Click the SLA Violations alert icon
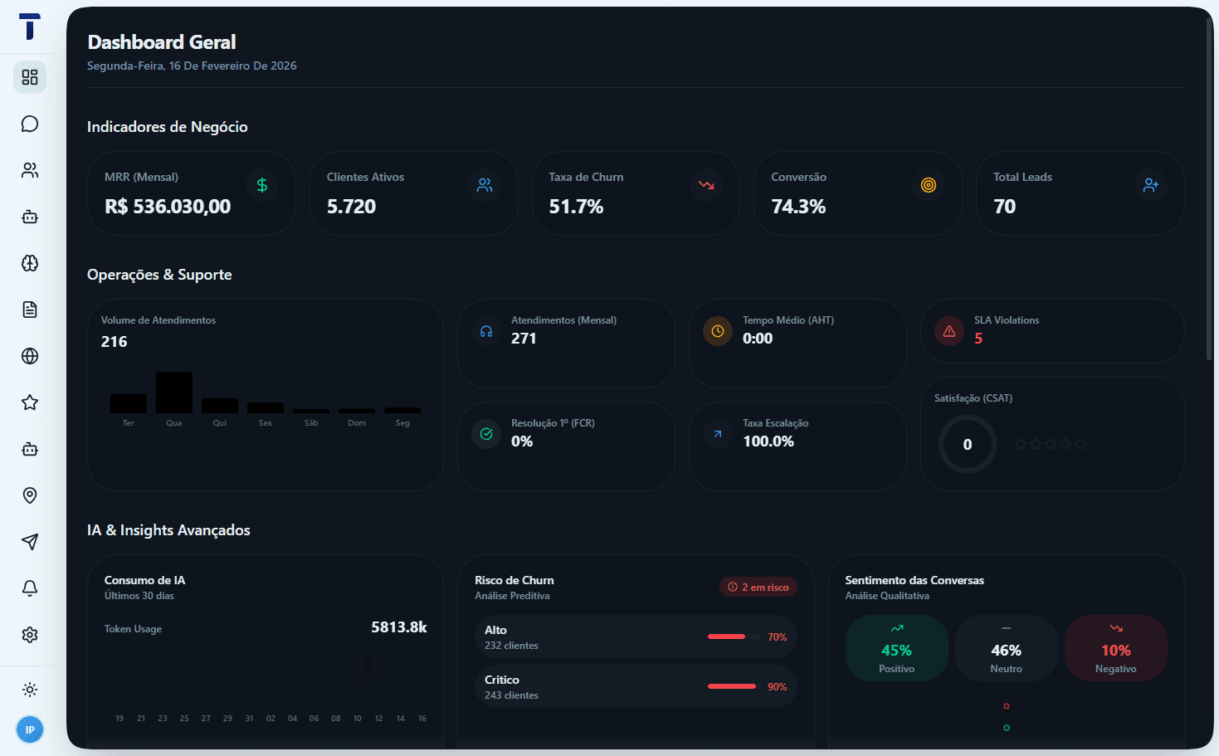 948,330
